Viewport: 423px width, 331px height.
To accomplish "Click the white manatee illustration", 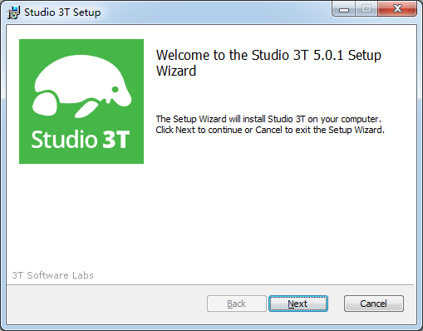I will (x=81, y=86).
